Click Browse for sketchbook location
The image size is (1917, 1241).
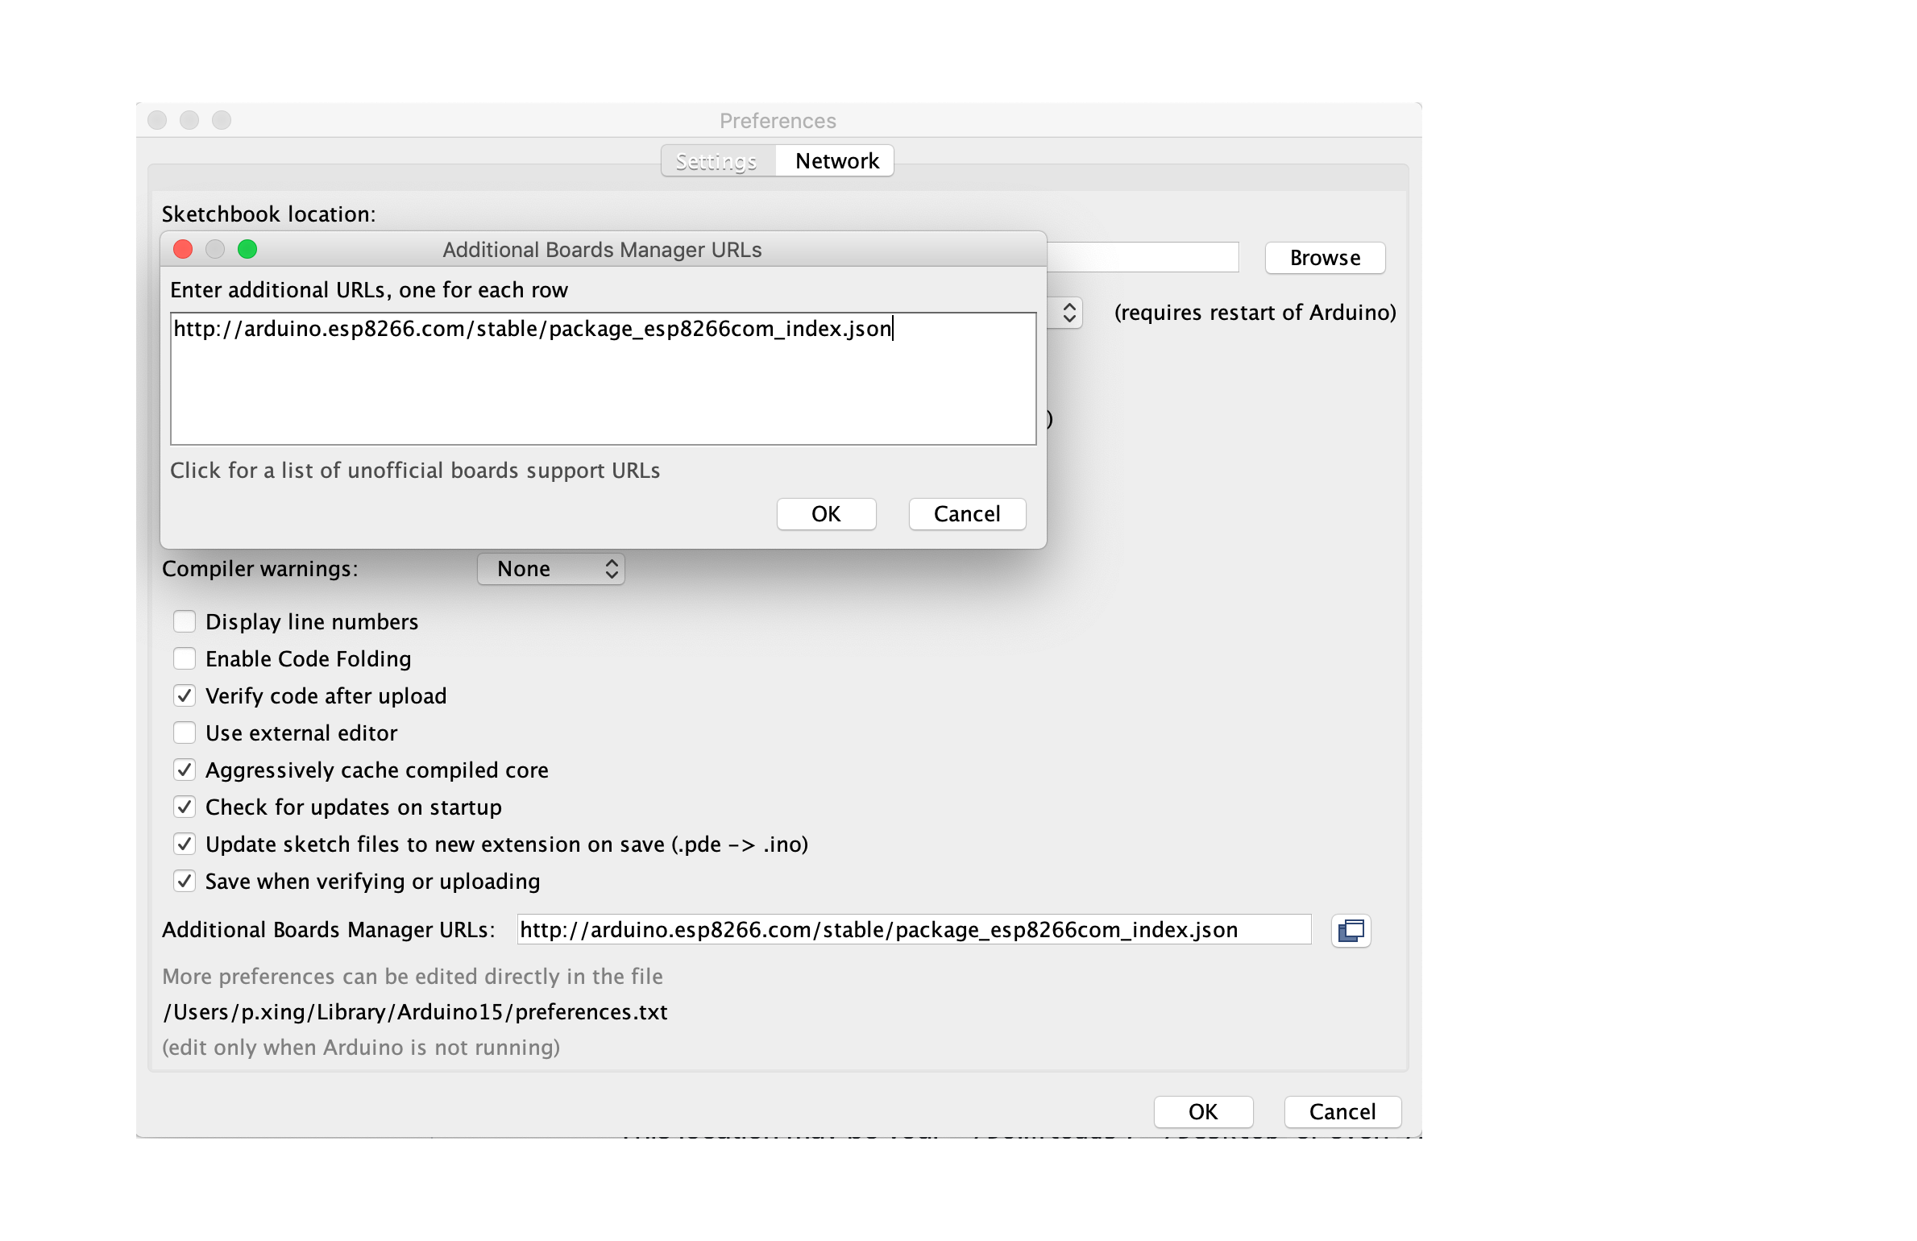1325,258
